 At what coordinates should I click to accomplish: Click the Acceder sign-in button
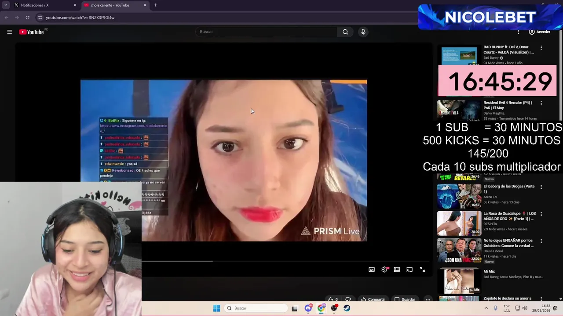click(x=540, y=32)
